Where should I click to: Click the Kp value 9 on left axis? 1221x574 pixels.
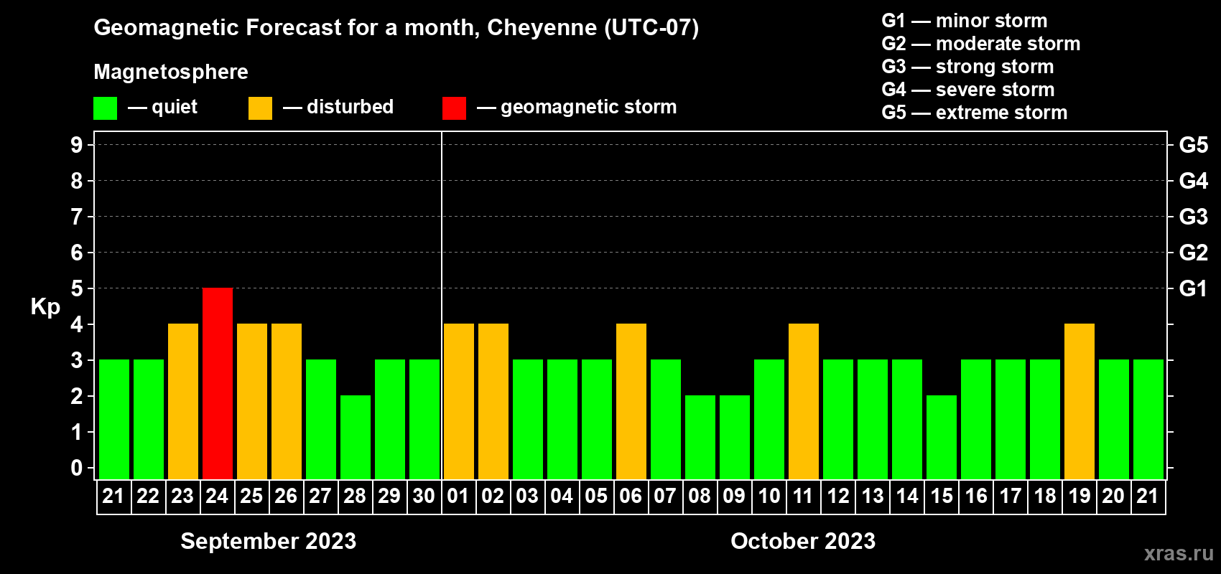77,145
